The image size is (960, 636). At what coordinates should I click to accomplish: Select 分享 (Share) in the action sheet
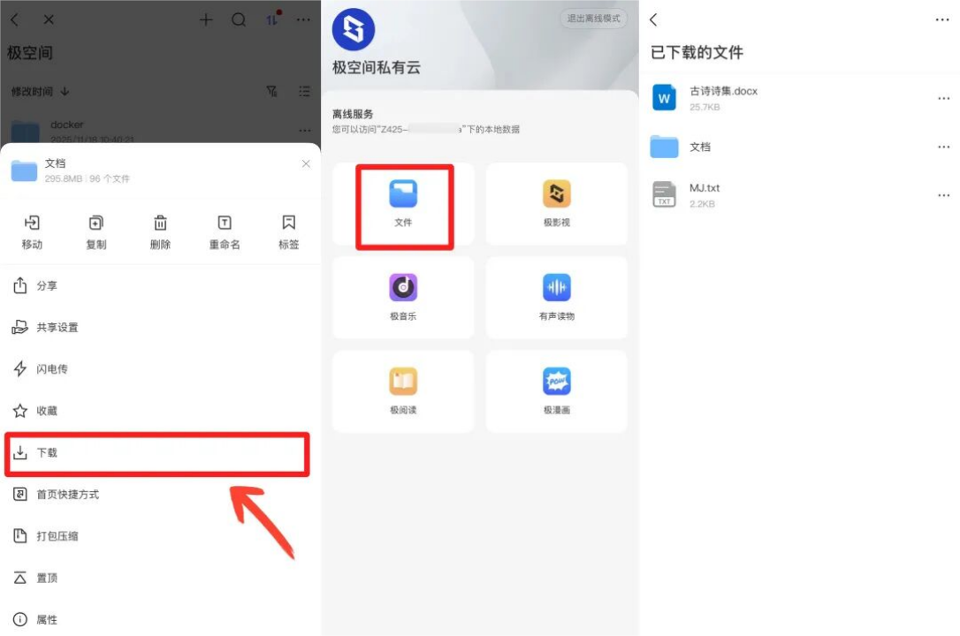point(46,286)
